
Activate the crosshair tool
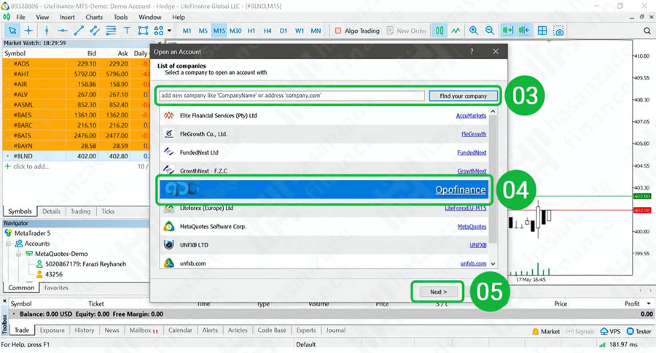28,31
